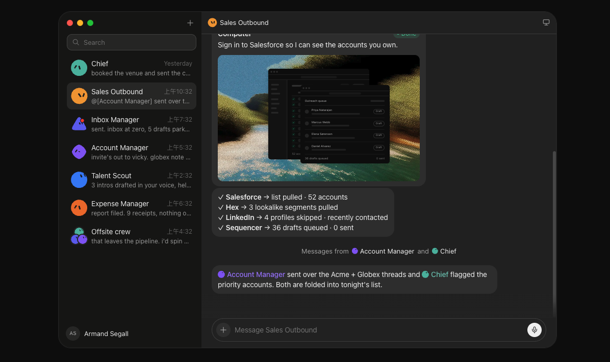
Task: Open the Account Manager conversation
Action: 132,152
